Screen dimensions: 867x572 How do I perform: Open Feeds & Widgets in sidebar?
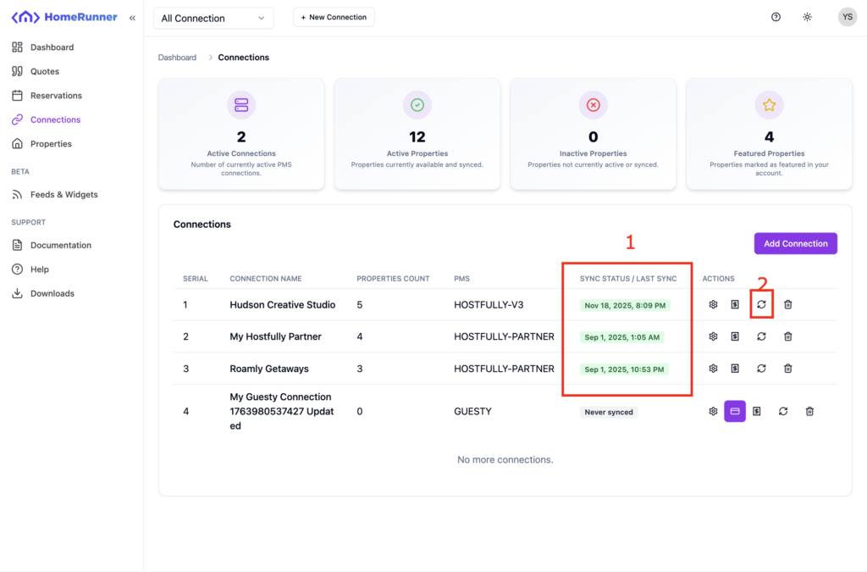coord(64,195)
